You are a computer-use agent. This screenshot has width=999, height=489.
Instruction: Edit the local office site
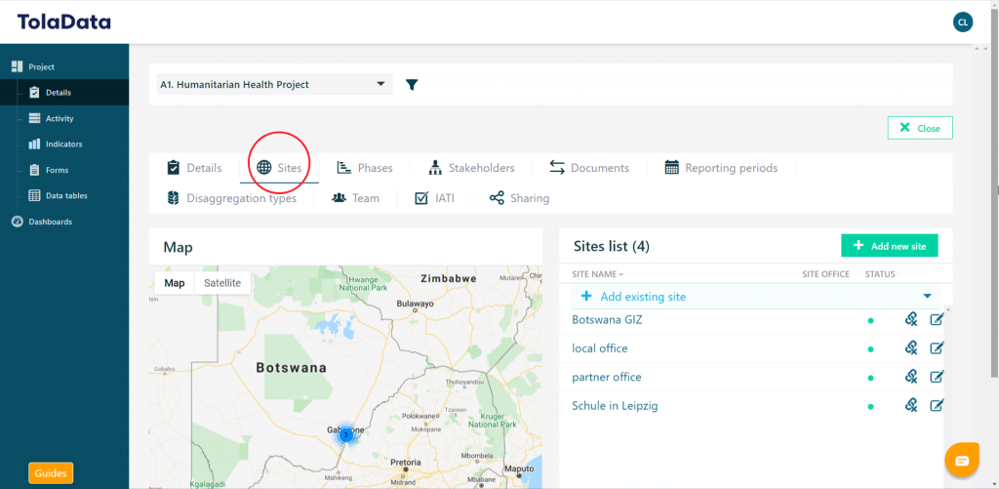[936, 348]
